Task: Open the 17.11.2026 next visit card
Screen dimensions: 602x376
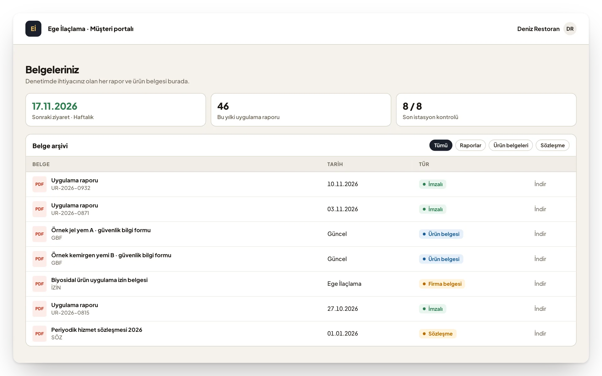Action: pyautogui.click(x=116, y=110)
